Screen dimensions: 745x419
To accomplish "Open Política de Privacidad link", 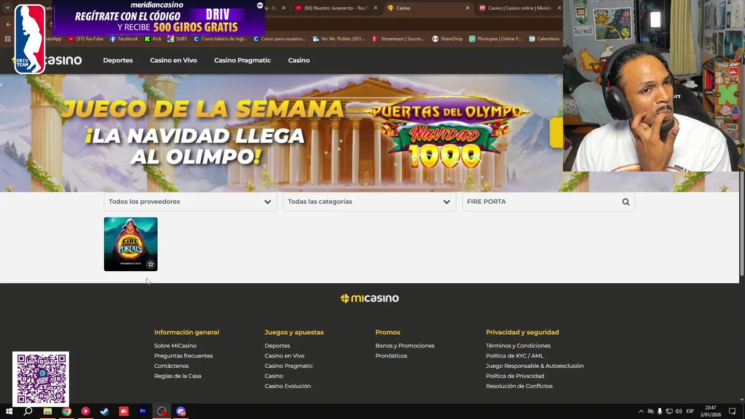I will [515, 376].
